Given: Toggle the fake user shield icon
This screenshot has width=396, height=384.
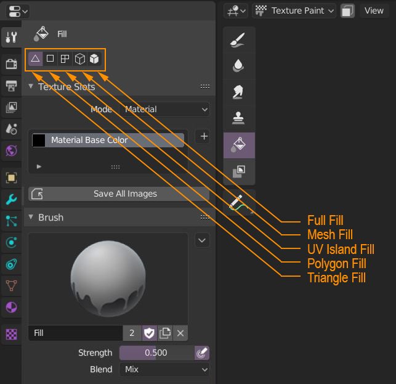Looking at the screenshot, I should tap(149, 333).
